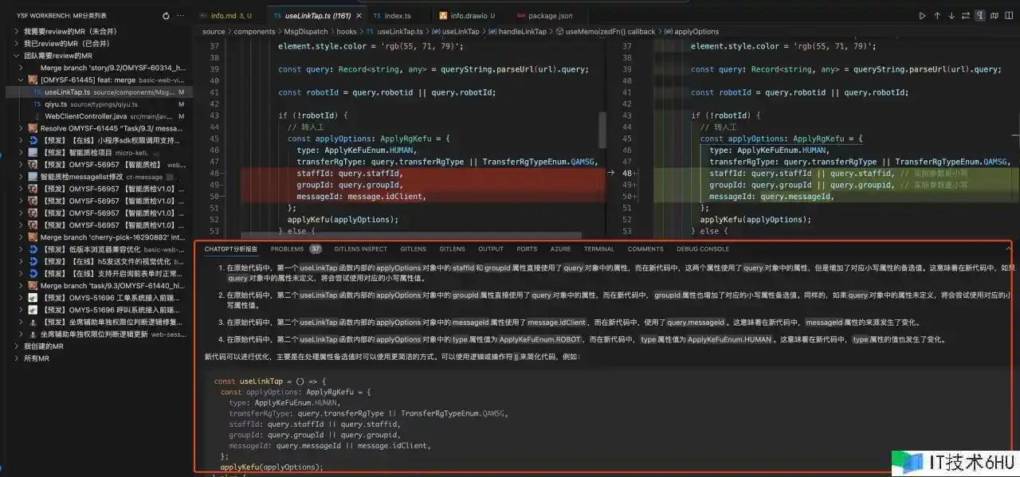Open the TERMINAL panel tab

coord(598,249)
